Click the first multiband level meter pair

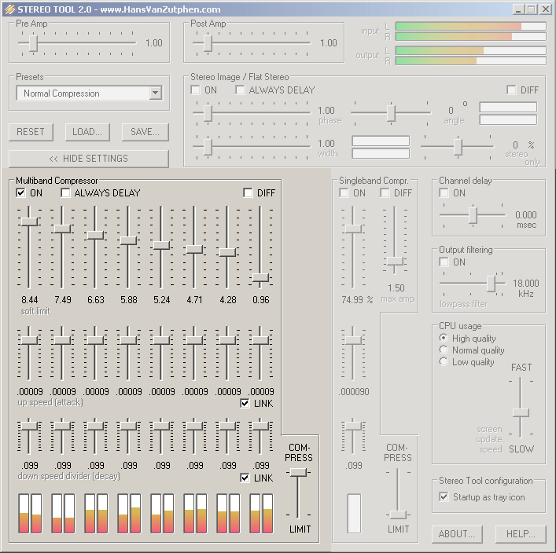[30, 513]
